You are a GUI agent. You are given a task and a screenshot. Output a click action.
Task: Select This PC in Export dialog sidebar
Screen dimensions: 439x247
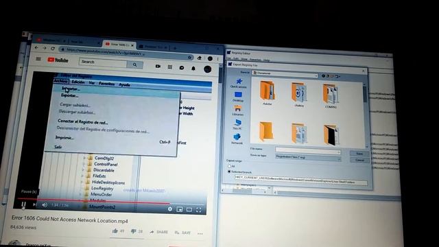point(237,125)
